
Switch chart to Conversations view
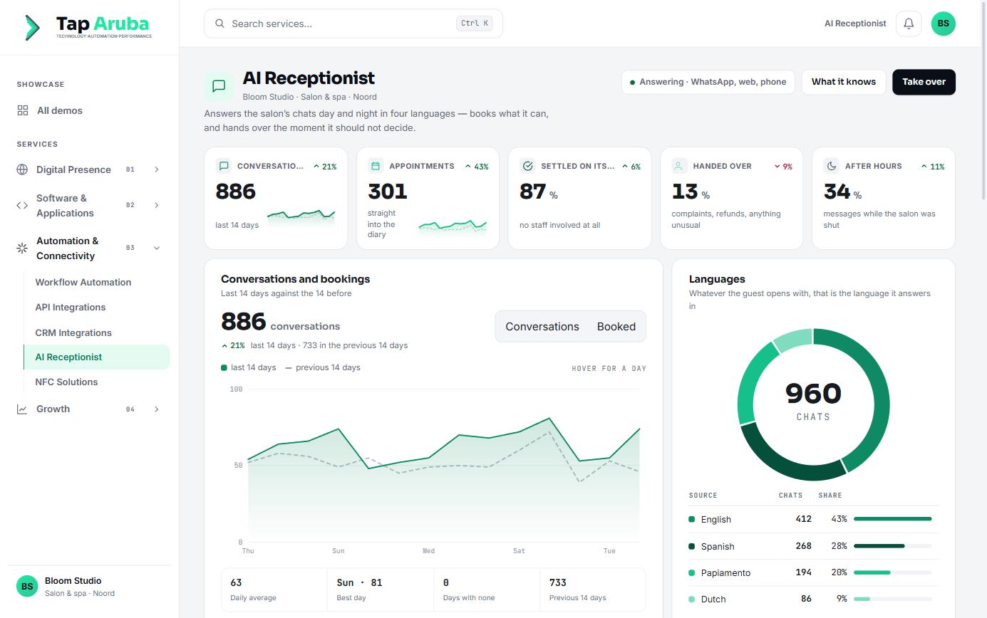(x=542, y=326)
